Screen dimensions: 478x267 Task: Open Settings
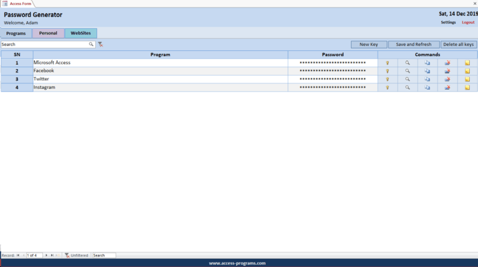(448, 22)
